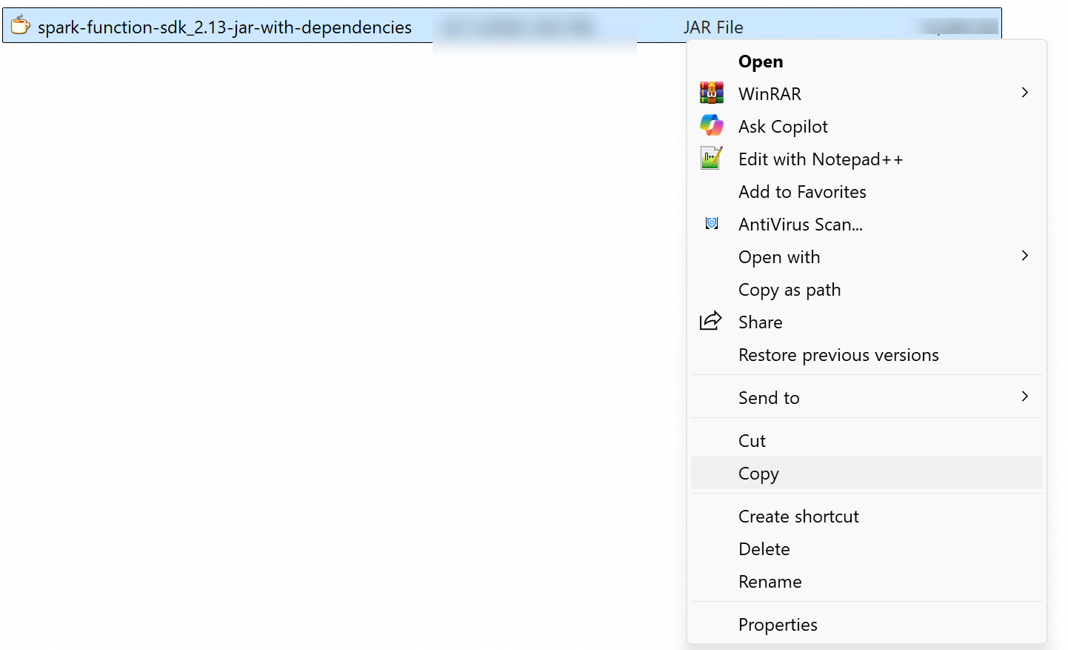Screen dimensions: 1068x650
Task: Choose Create shortcut
Action: point(867,517)
